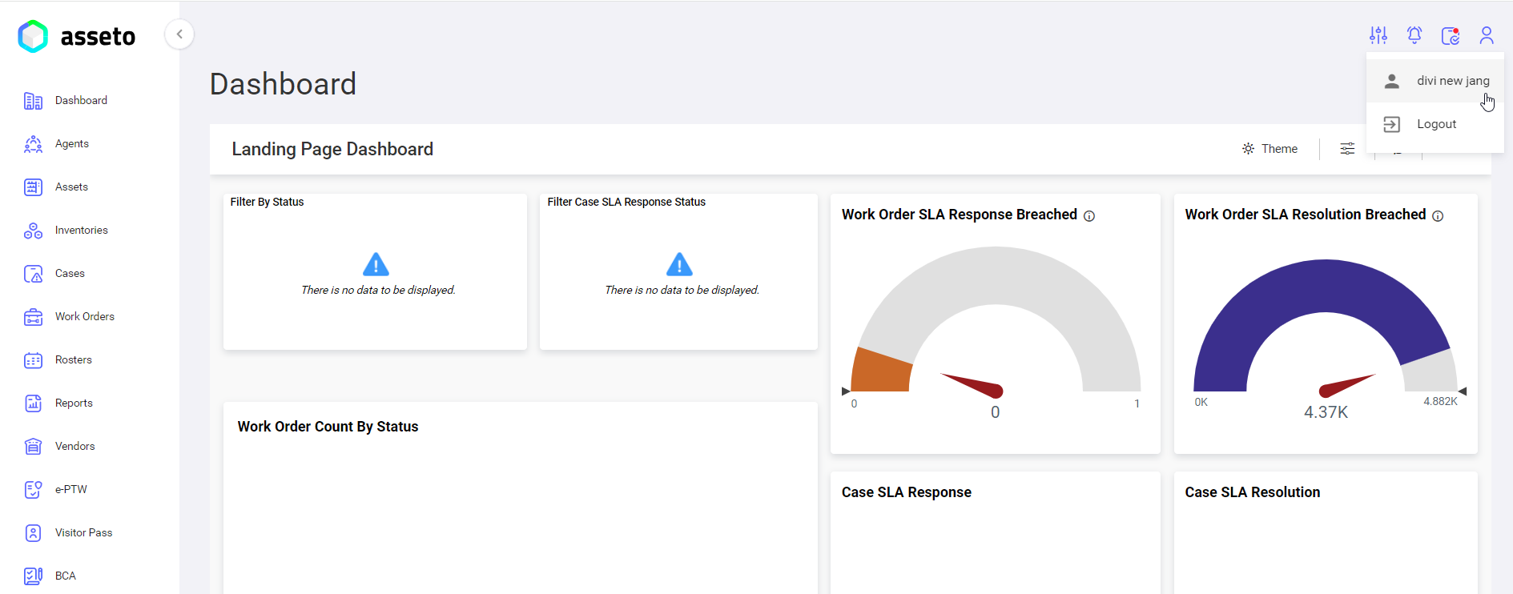This screenshot has width=1513, height=594.
Task: Go to Work Orders page
Action: (84, 317)
